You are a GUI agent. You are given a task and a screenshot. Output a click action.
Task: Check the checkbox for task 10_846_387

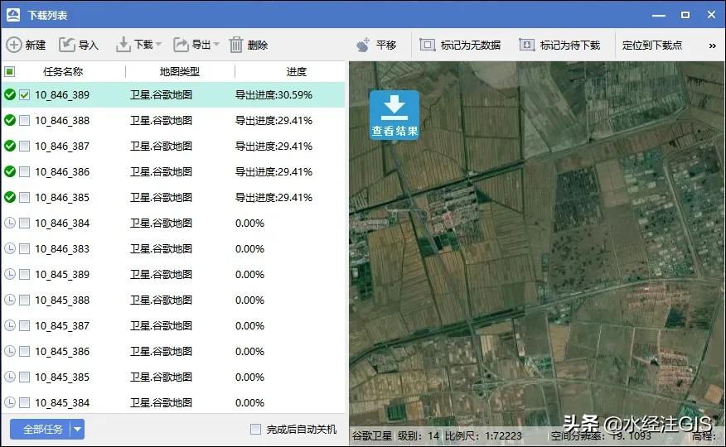(25, 146)
